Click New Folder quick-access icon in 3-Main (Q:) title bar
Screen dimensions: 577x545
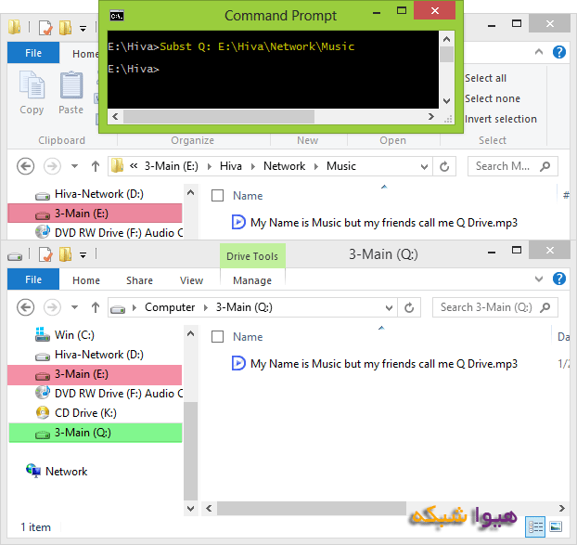coord(66,254)
